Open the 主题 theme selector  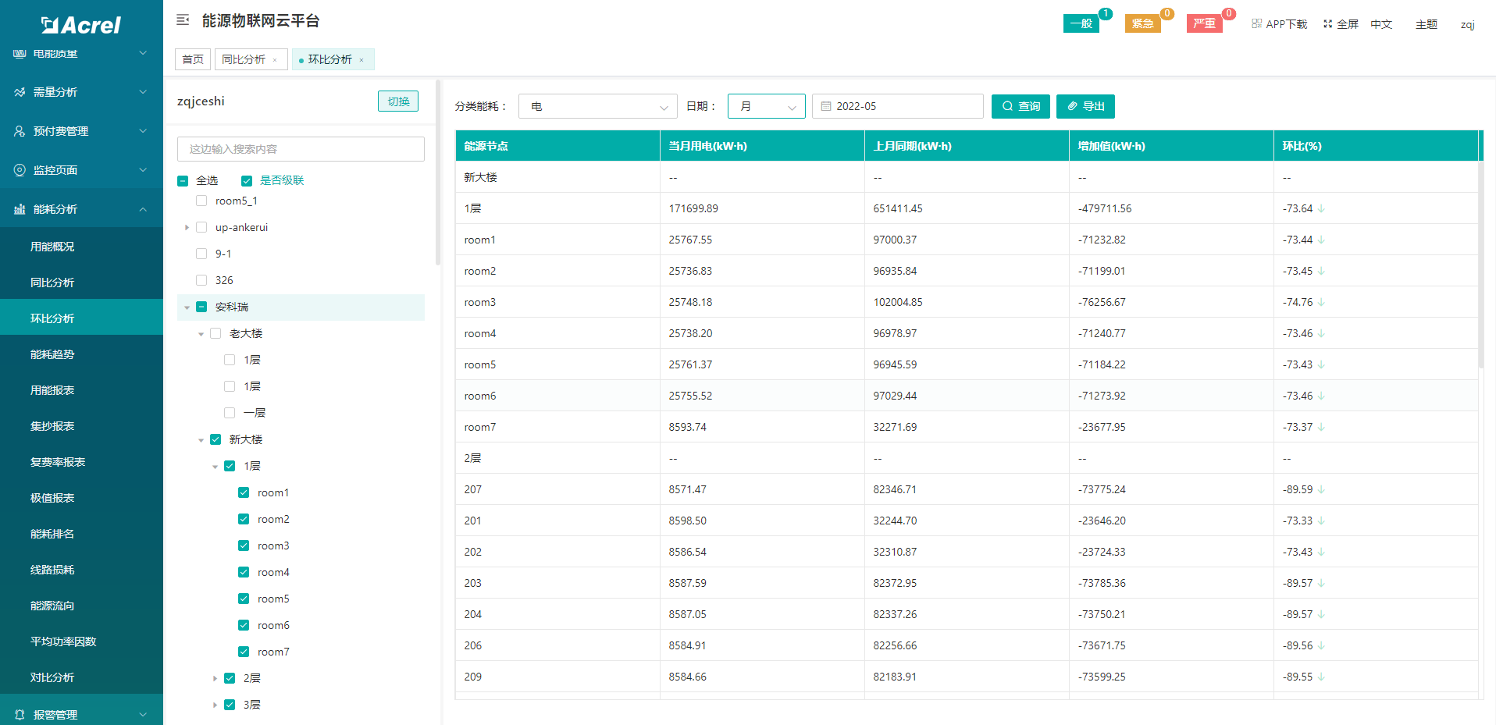point(1427,24)
